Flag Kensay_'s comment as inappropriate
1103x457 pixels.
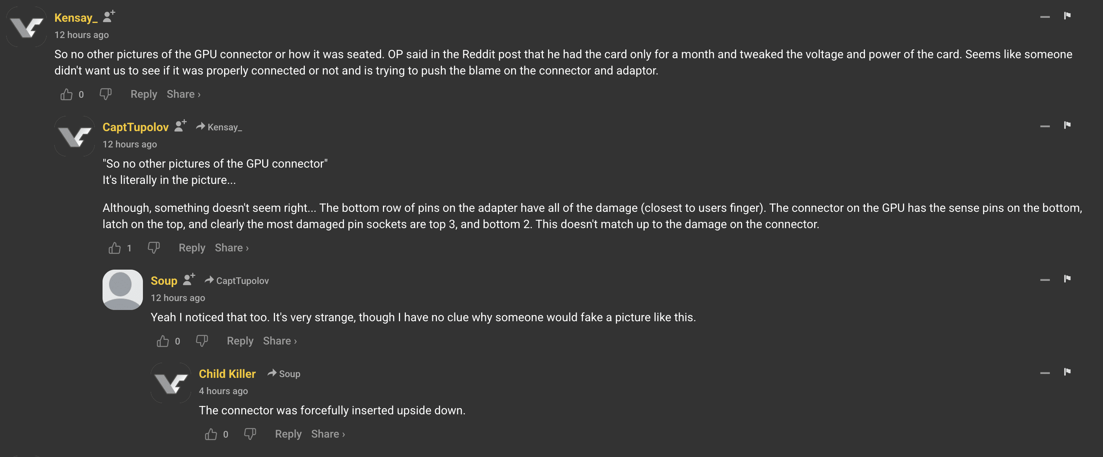[x=1067, y=16]
